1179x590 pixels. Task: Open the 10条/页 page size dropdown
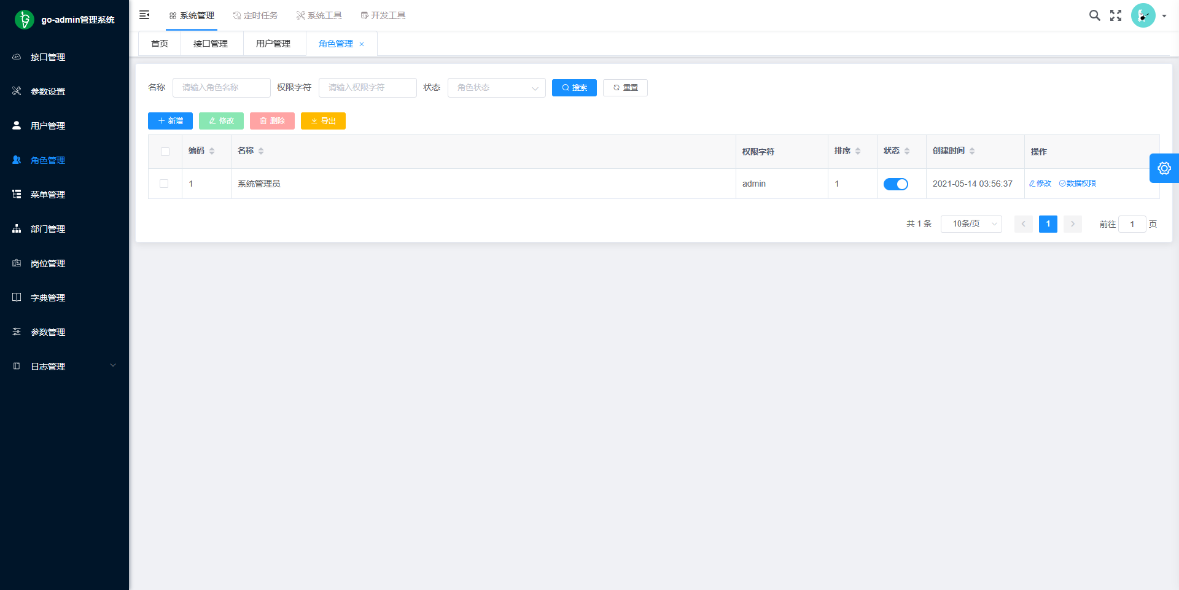tap(971, 224)
